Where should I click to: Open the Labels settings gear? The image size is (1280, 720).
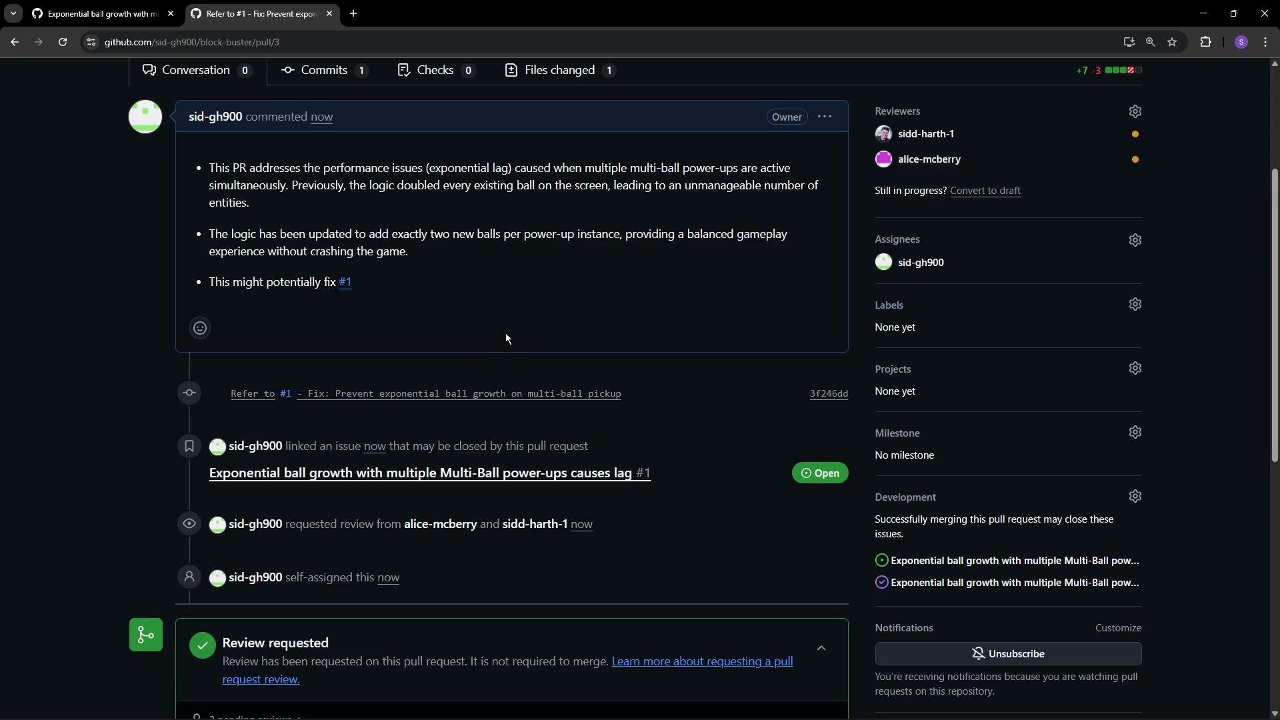[1135, 304]
